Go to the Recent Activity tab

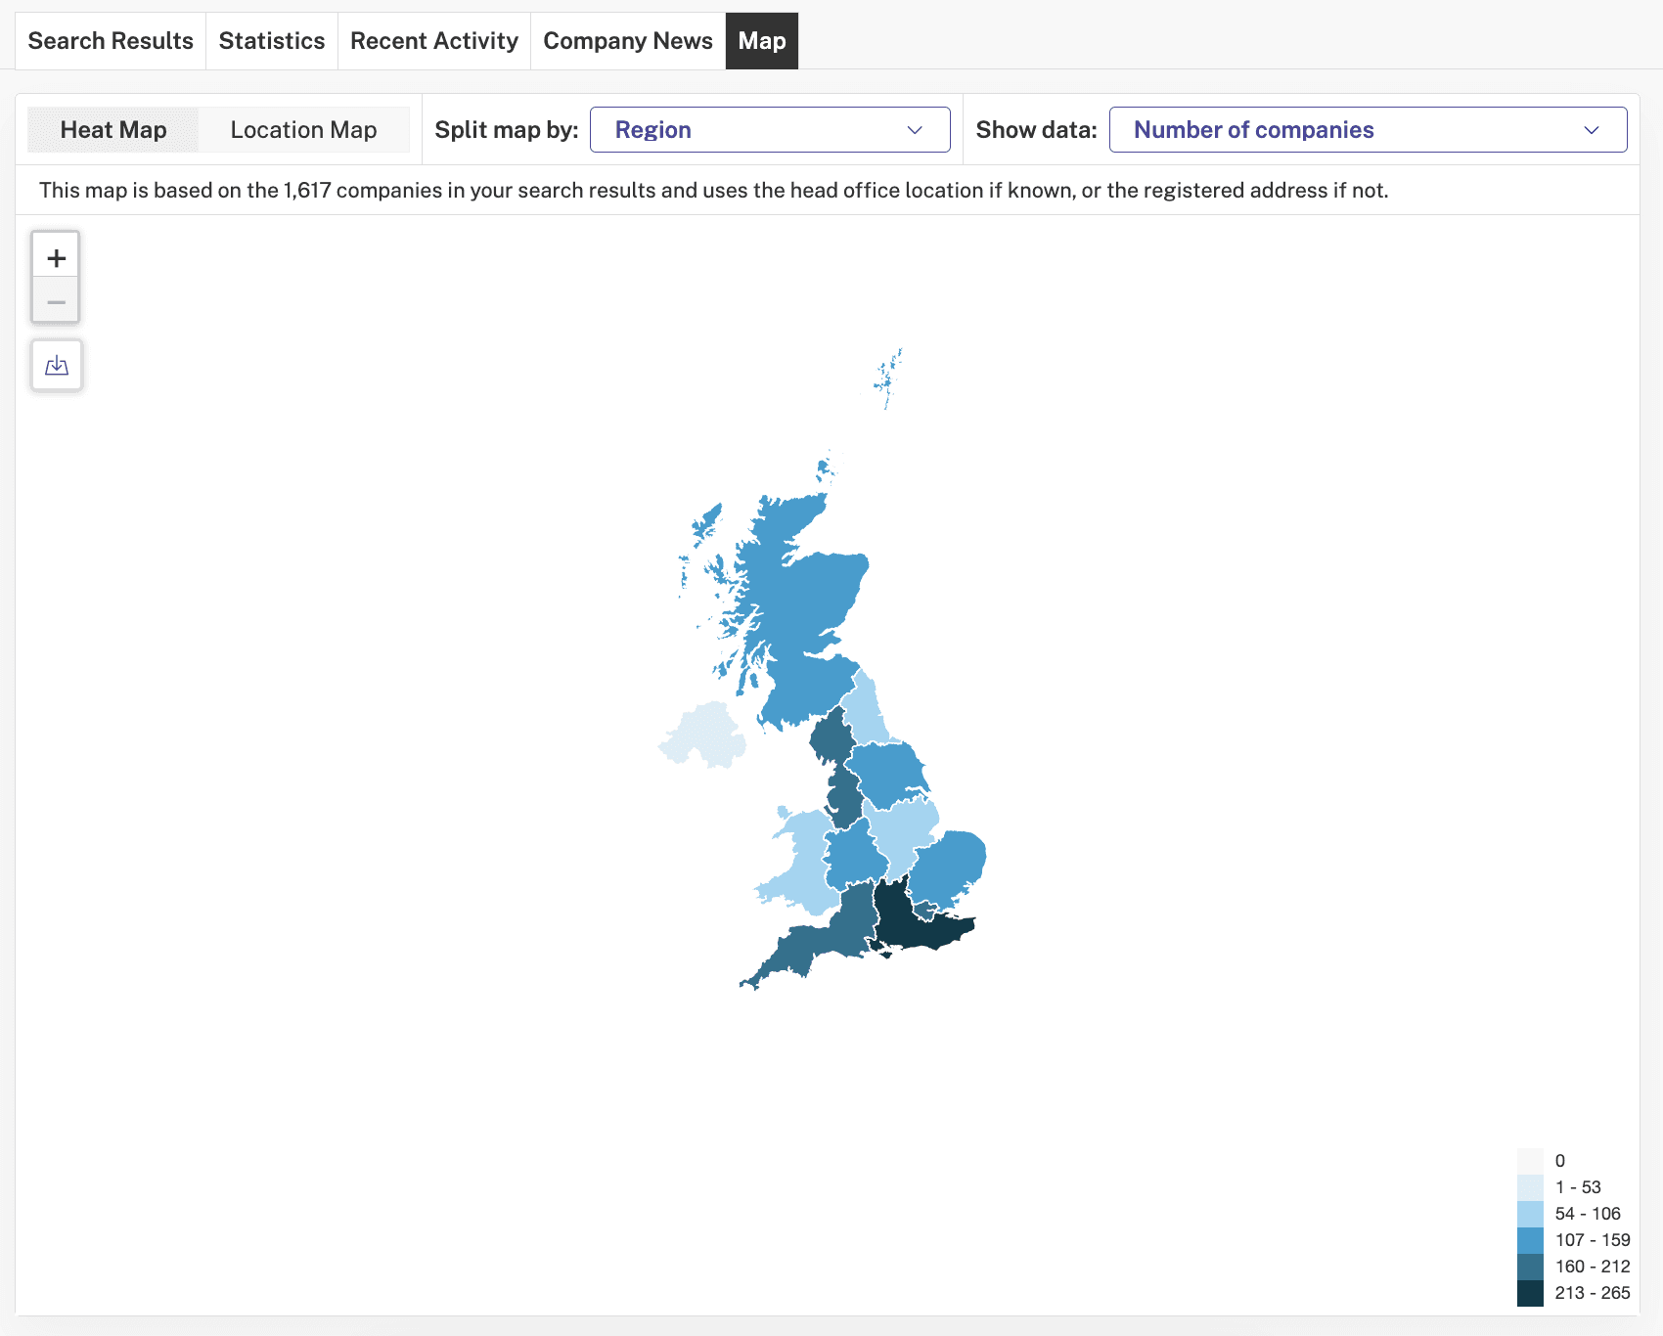pos(434,41)
